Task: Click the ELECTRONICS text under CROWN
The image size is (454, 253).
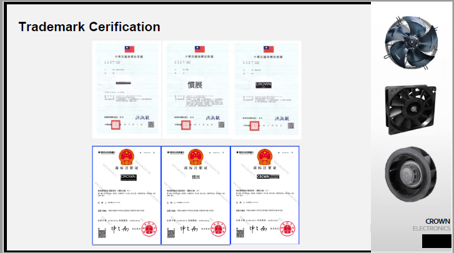Action: [x=432, y=229]
